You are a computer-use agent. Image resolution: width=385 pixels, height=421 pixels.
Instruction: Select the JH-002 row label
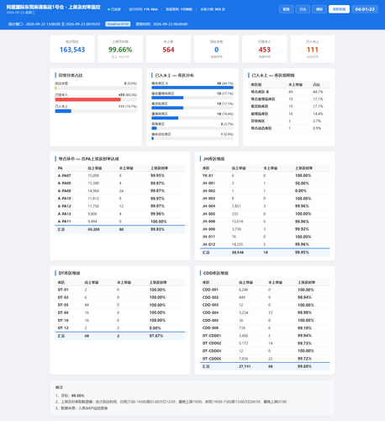click(208, 191)
